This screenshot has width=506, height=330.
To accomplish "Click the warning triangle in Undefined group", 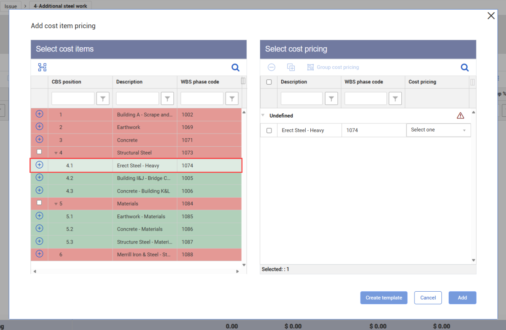I will (460, 115).
